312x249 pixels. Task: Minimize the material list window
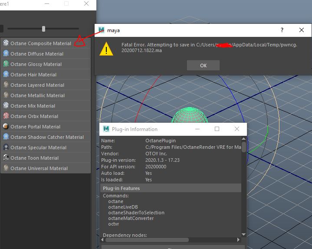47,3
